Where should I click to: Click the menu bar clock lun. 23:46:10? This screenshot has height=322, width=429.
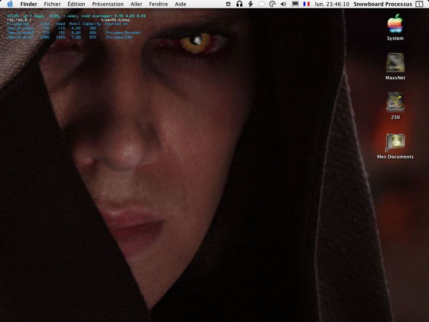332,4
